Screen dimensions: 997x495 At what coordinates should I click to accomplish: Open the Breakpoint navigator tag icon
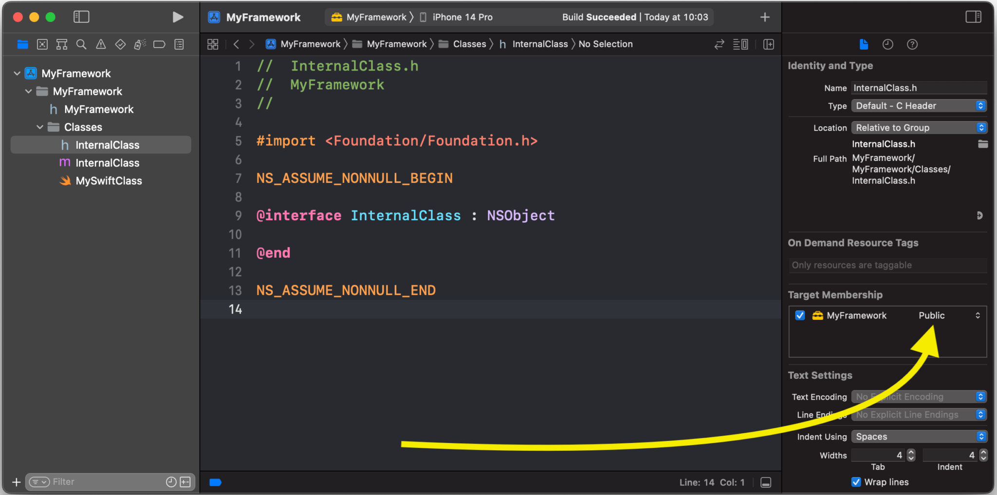[x=159, y=44]
